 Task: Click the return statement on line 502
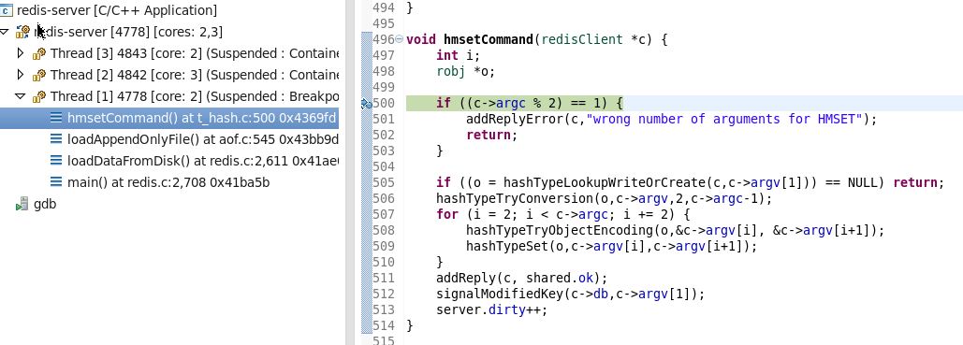coord(492,135)
